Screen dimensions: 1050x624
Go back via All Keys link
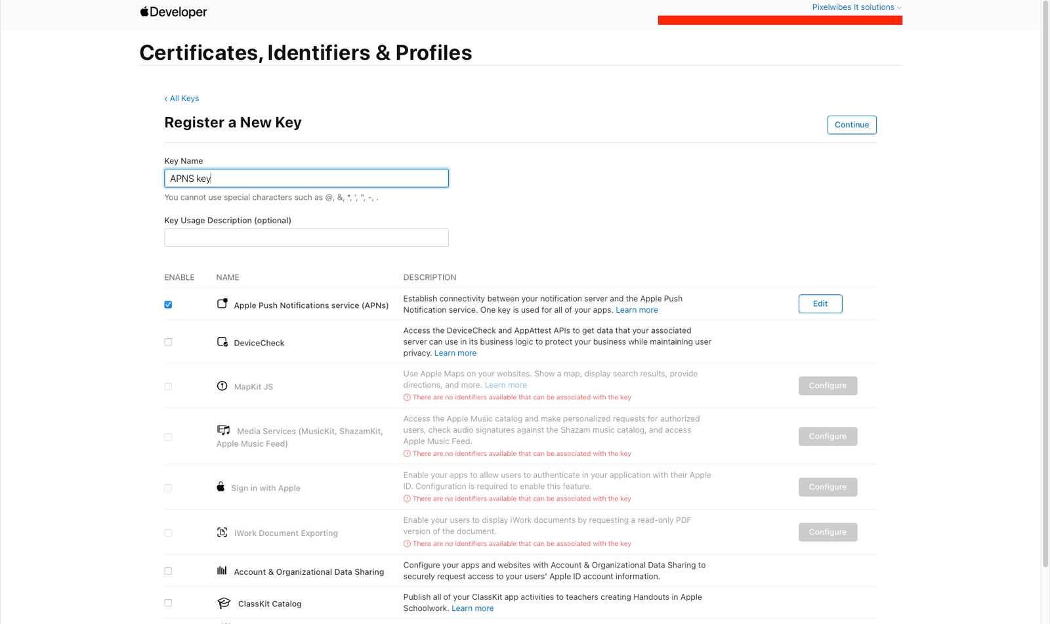point(182,99)
